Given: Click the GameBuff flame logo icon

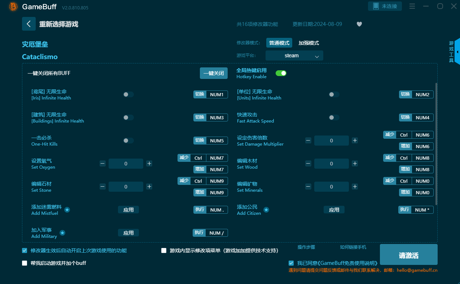Looking at the screenshot, I should click(x=13, y=6).
